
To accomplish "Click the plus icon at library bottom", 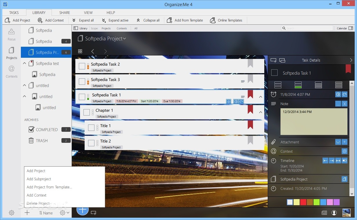I will pos(27,213).
